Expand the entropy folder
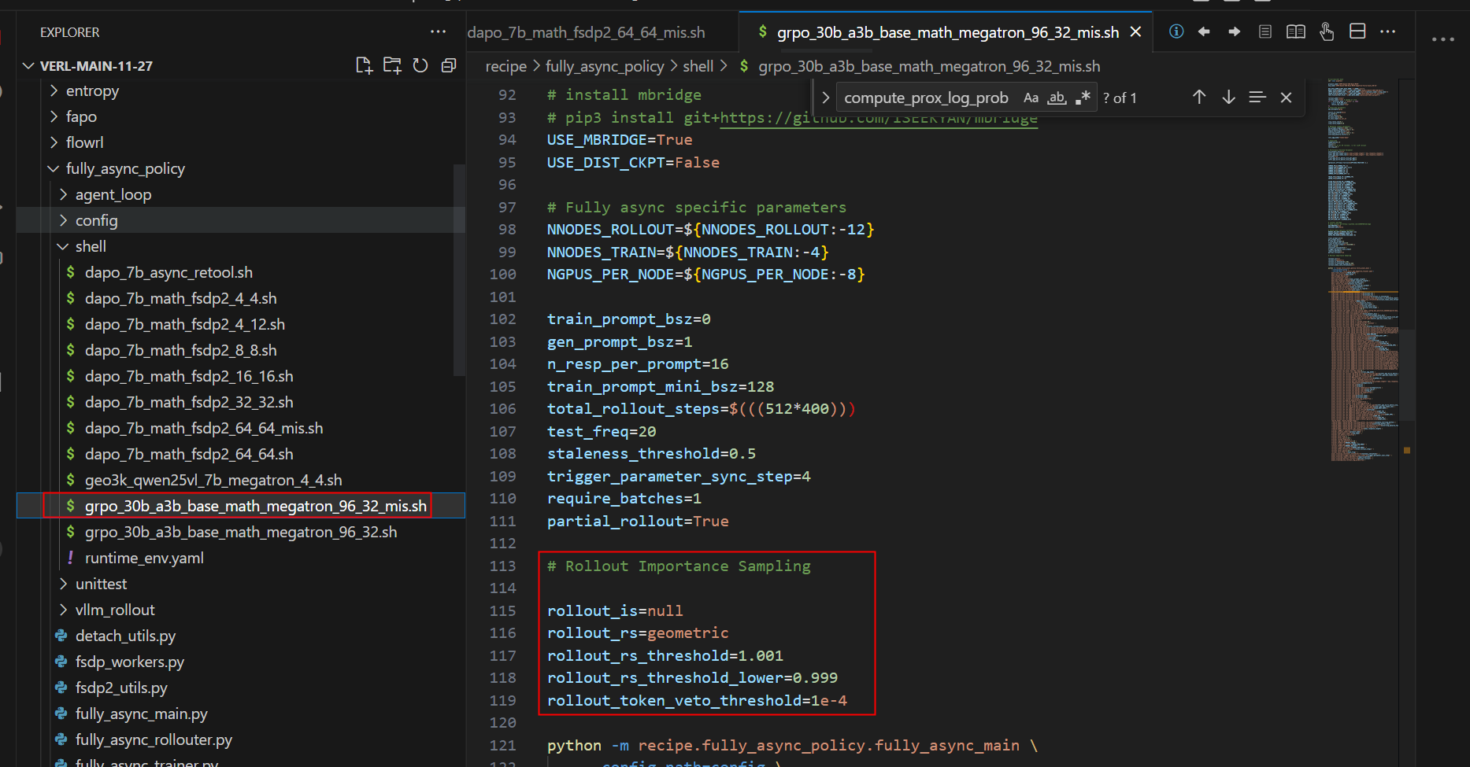The height and width of the screenshot is (767, 1470). [x=54, y=90]
